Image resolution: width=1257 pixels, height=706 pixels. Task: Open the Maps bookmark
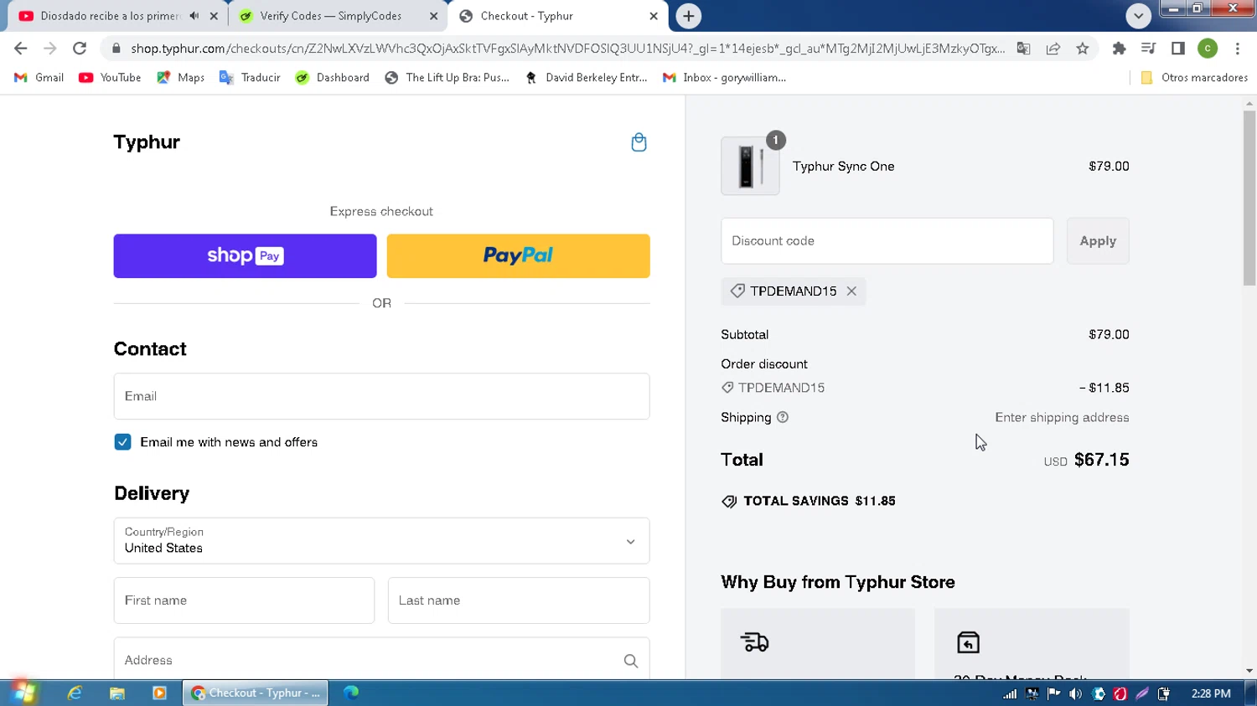[180, 77]
